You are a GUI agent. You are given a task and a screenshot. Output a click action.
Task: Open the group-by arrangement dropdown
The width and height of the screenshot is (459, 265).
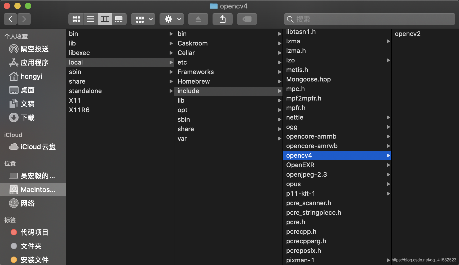[x=143, y=19]
